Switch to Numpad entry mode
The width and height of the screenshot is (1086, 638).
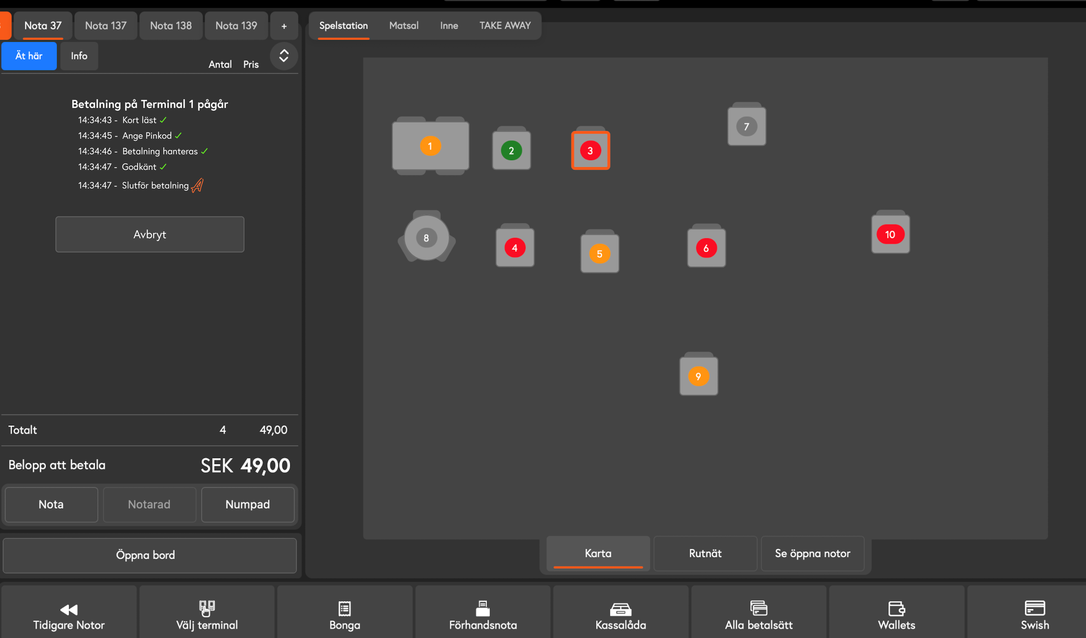click(248, 504)
